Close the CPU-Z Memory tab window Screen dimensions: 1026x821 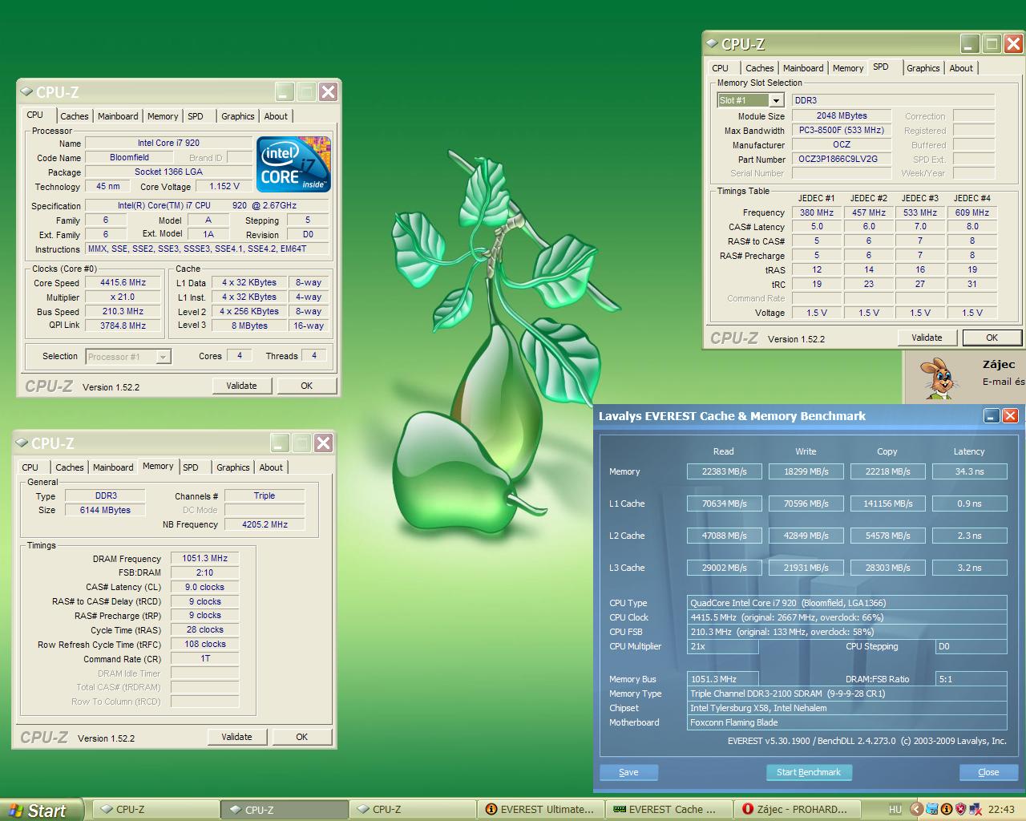[323, 443]
